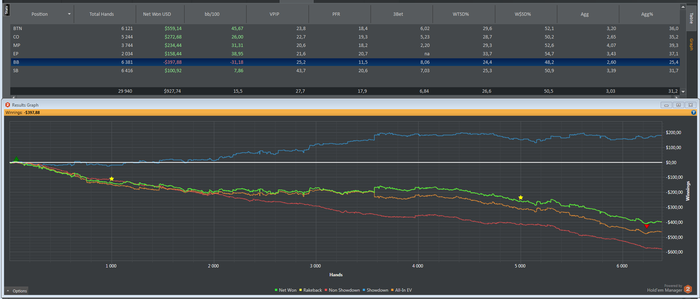Open the Position column dropdown arrow

tap(69, 14)
